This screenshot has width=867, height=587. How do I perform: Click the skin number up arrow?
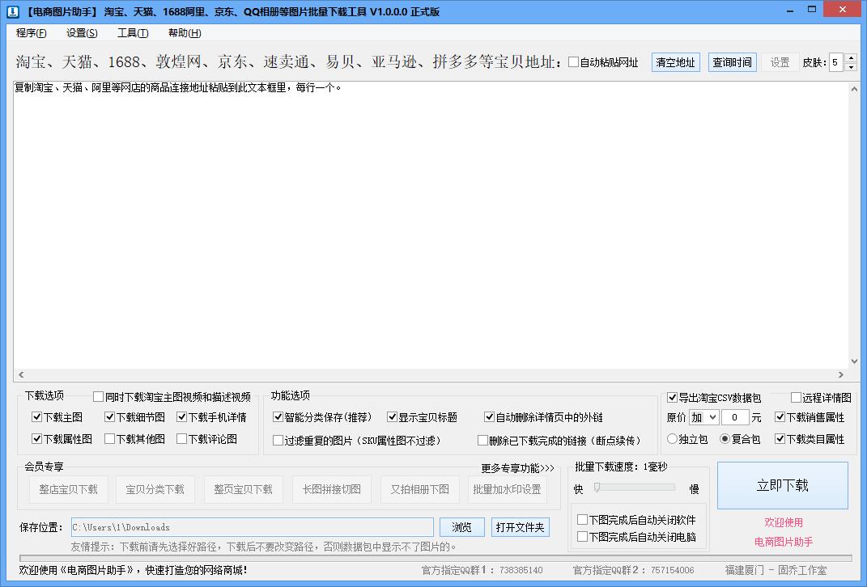(849, 57)
